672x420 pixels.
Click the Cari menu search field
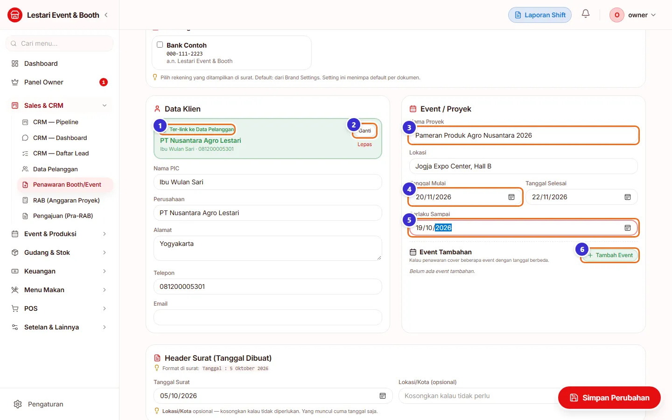59,43
